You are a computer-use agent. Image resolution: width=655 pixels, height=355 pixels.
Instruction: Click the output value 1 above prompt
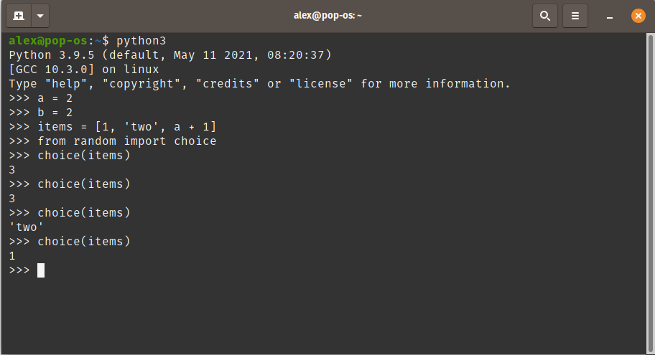12,256
